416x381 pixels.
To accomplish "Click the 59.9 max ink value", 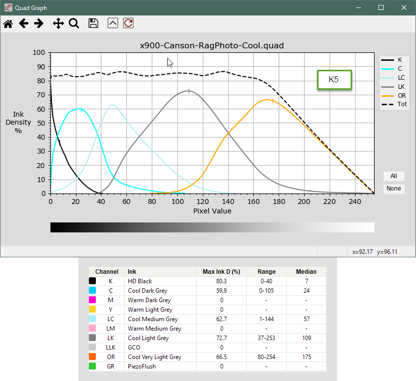I will [x=221, y=291].
